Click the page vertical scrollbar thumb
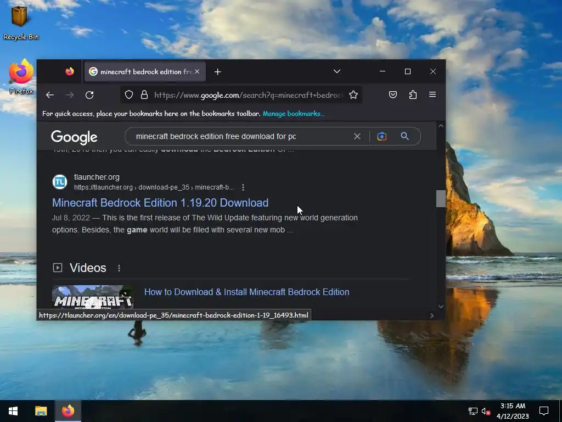Viewport: 562px width, 422px height. click(x=441, y=199)
